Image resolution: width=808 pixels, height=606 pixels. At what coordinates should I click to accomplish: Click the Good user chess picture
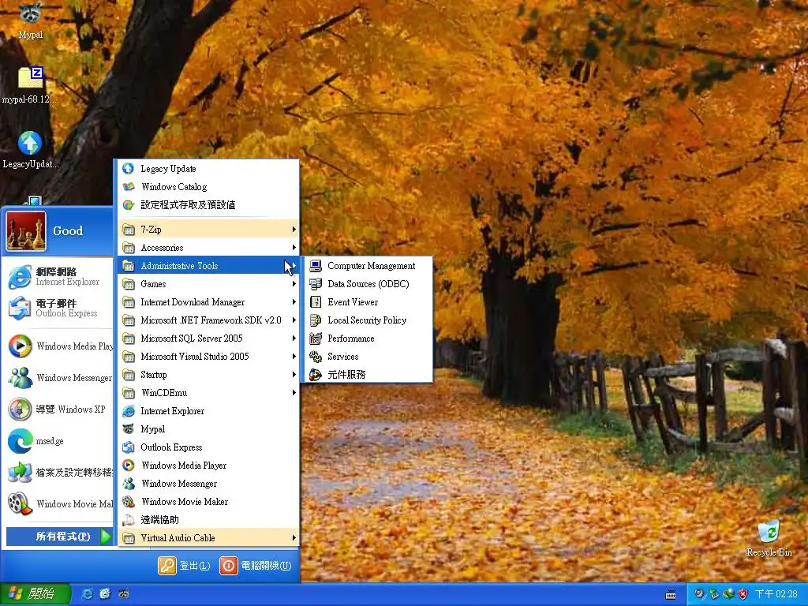[x=26, y=231]
